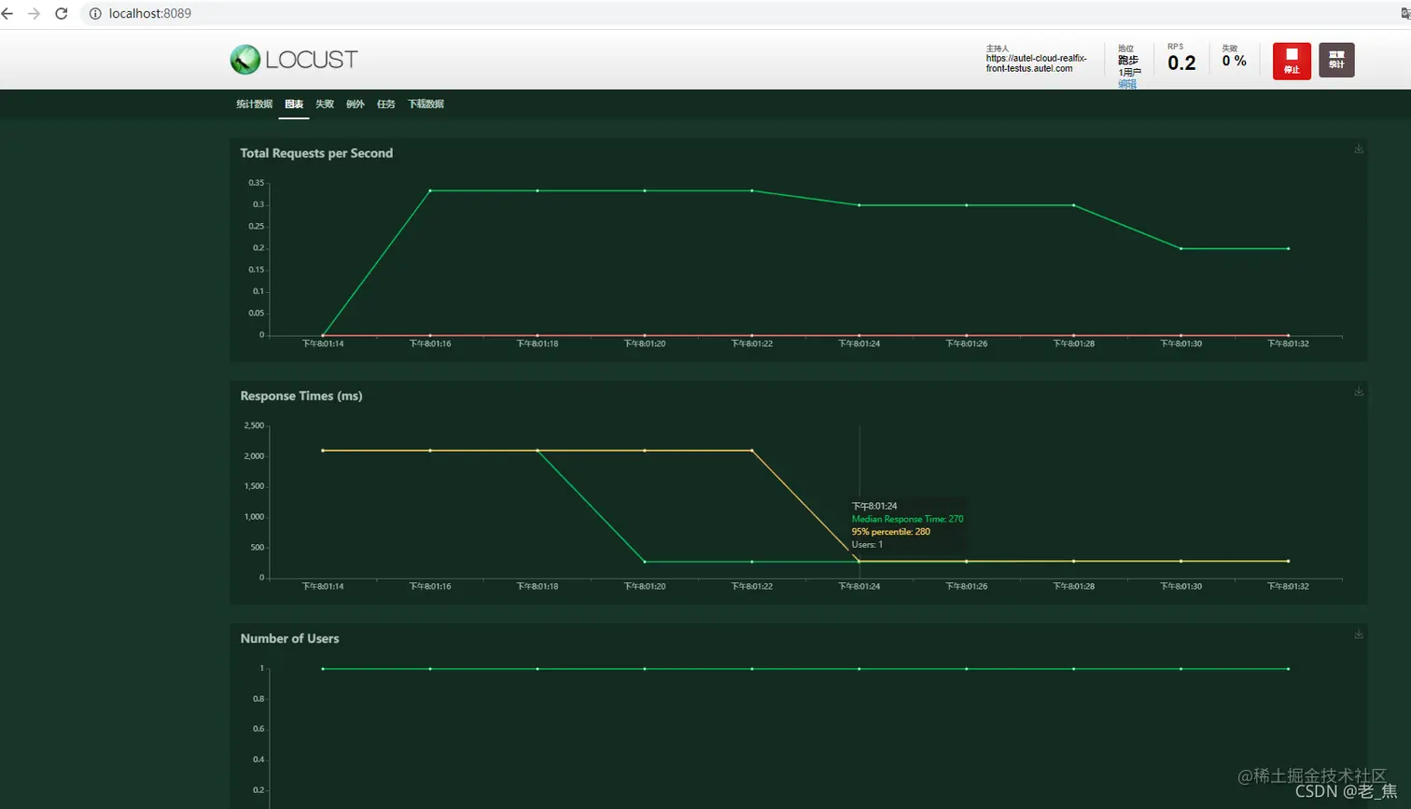Click the RPS value 0.2
This screenshot has height=809, width=1411.
(1181, 63)
